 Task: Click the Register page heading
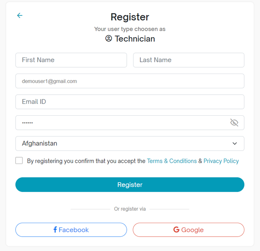pyautogui.click(x=130, y=17)
